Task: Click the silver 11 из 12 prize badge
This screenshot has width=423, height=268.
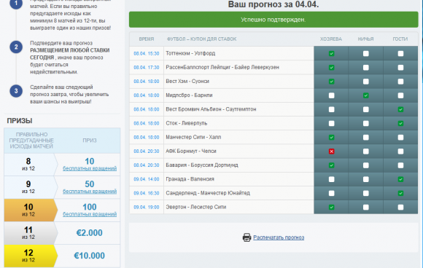Action: [31, 233]
